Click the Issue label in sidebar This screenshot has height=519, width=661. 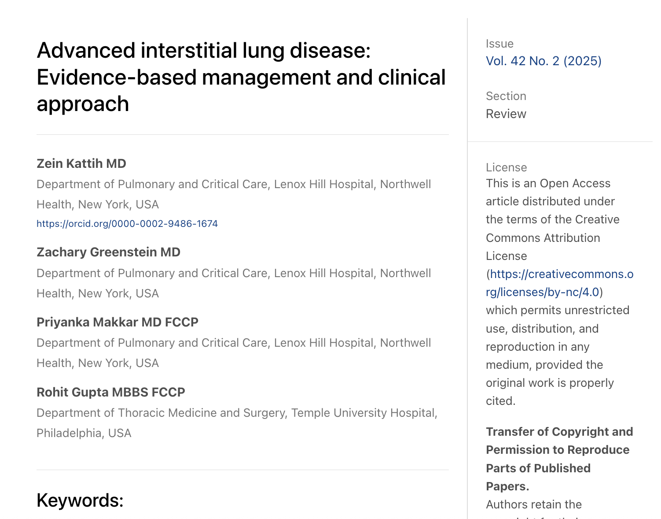point(499,44)
